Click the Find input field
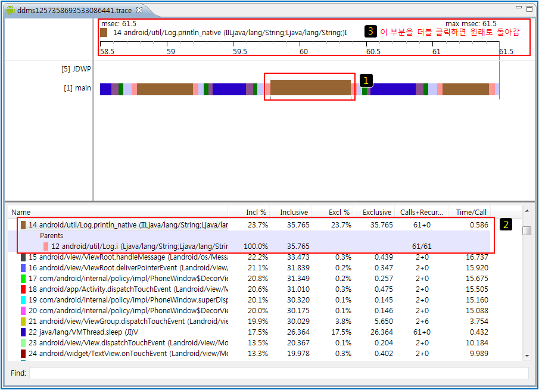539x390 pixels. pos(279,373)
